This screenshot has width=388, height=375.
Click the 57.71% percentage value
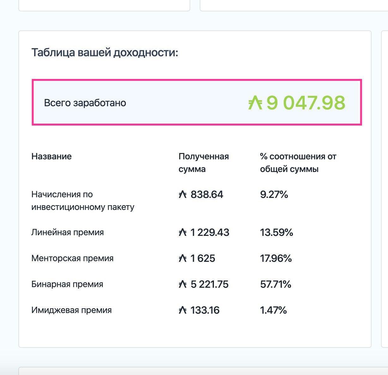276,284
